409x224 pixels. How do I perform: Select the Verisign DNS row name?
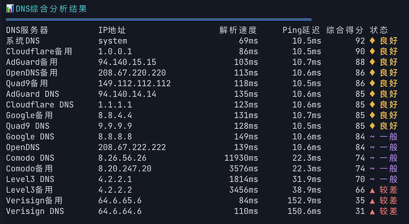35,212
